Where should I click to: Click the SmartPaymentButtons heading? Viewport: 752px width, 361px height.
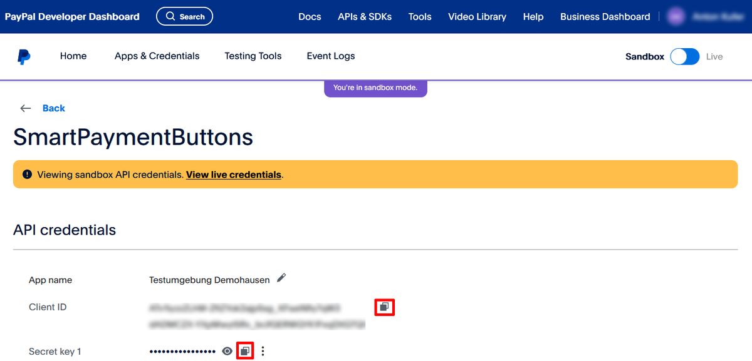[133, 137]
